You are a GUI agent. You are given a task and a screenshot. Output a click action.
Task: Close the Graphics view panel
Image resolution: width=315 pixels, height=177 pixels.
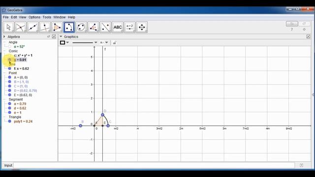[309, 36]
